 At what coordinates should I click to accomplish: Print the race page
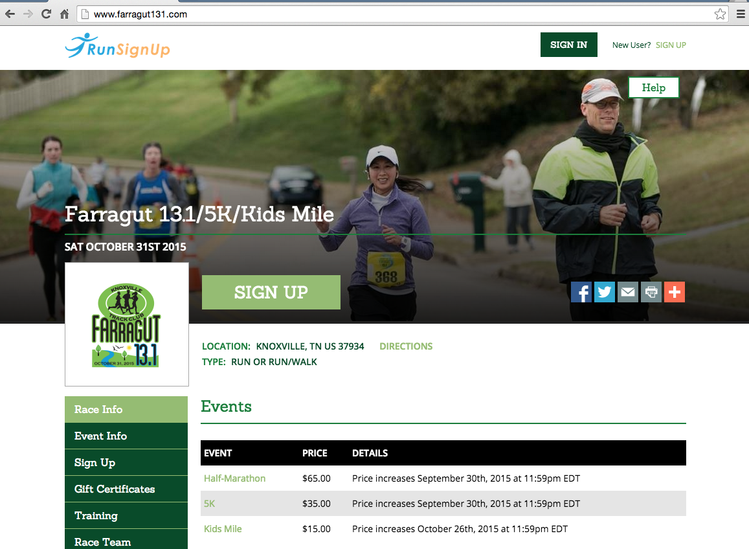click(651, 292)
